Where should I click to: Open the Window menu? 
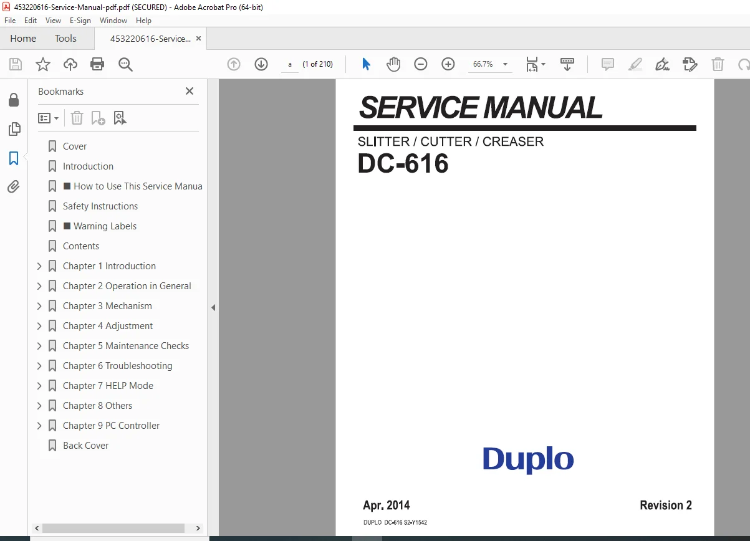113,21
